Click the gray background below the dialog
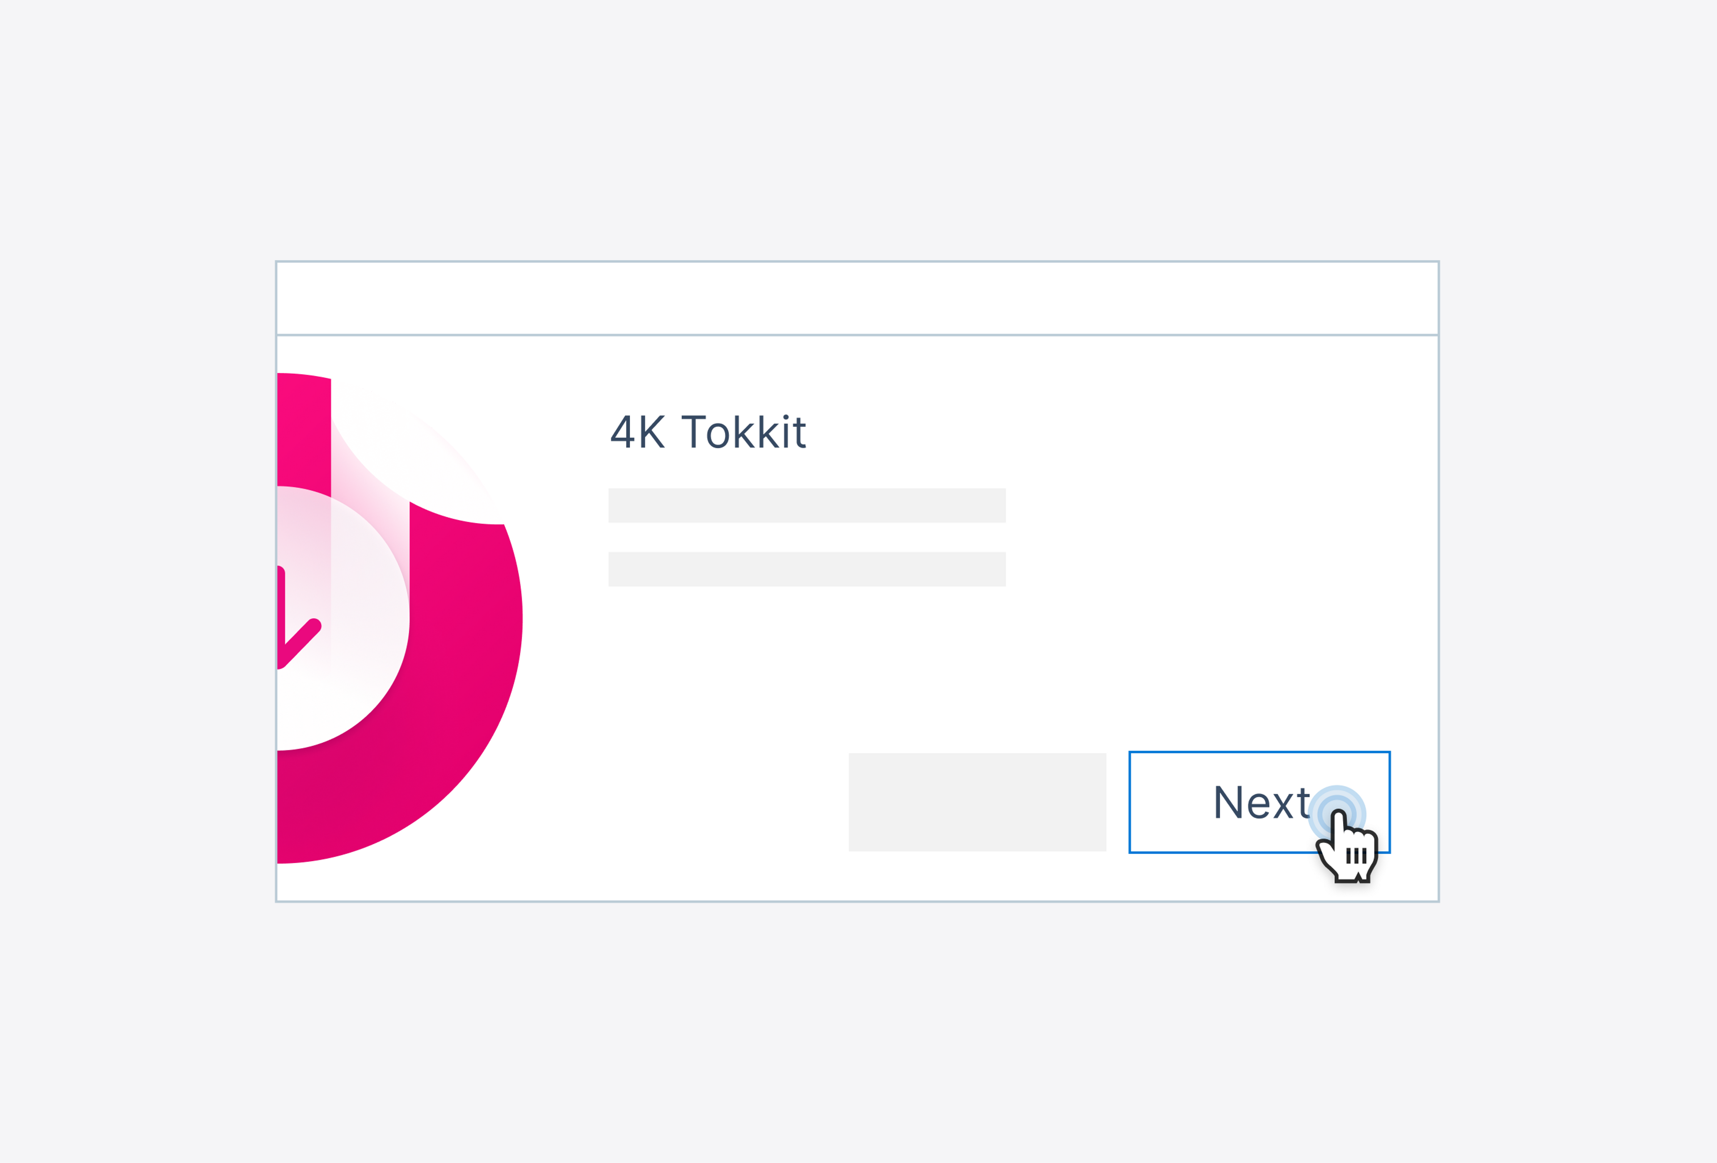 [857, 1034]
